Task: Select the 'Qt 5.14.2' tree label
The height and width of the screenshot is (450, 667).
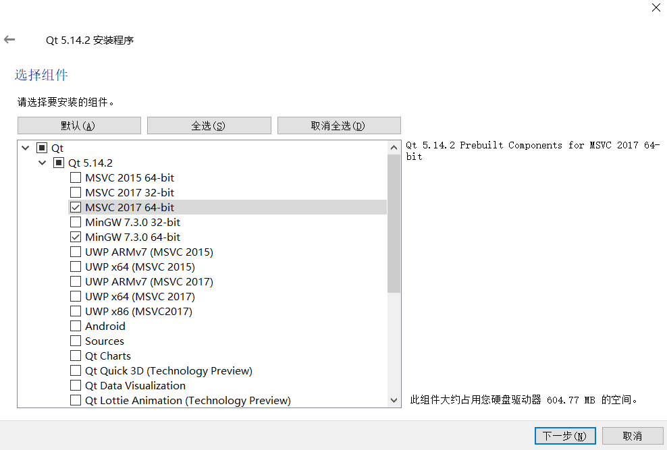Action: click(x=90, y=163)
